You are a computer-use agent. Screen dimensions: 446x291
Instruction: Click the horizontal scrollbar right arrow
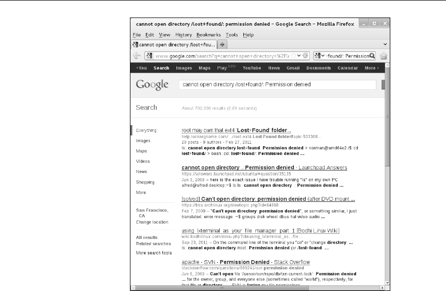[x=382, y=287]
